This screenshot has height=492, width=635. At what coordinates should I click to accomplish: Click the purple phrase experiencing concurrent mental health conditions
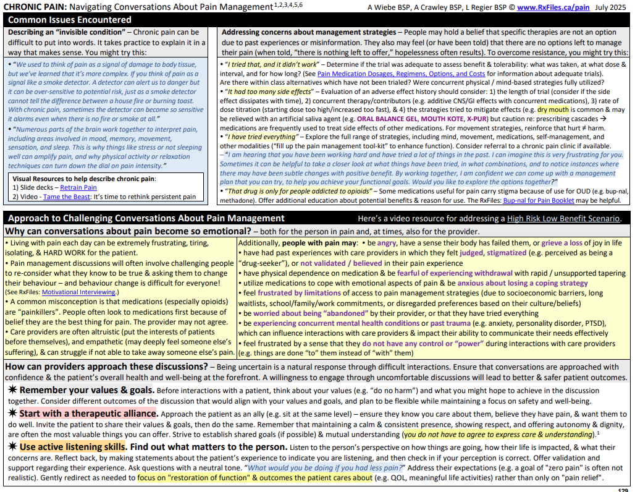point(336,323)
